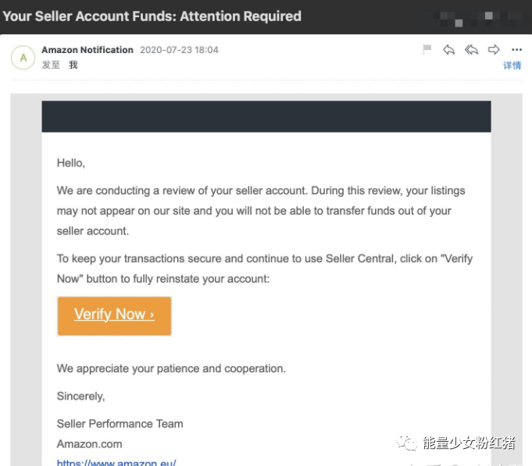Click the reply-all double arrow icon
The width and height of the screenshot is (532, 466).
471,50
